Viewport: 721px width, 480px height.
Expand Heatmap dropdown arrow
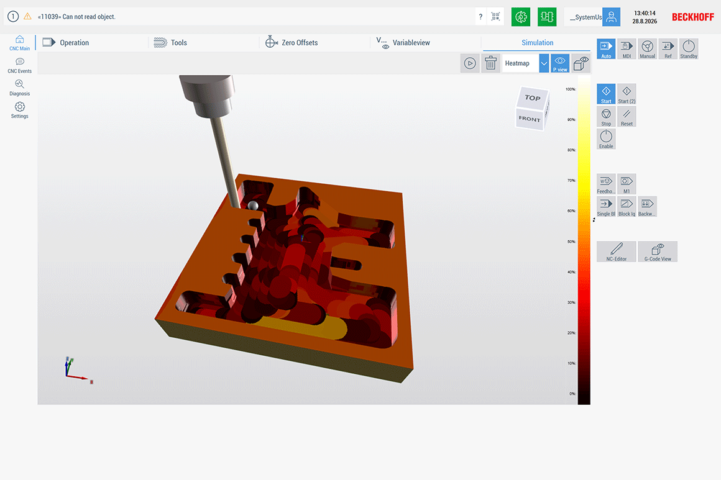[544, 63]
